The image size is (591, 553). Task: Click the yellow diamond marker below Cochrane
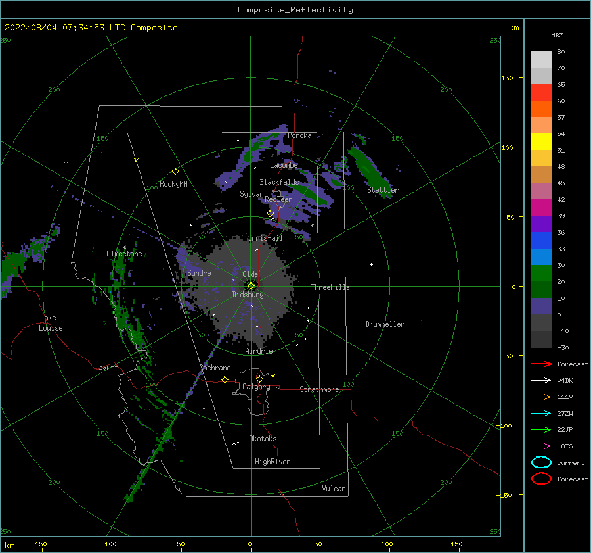[225, 379]
